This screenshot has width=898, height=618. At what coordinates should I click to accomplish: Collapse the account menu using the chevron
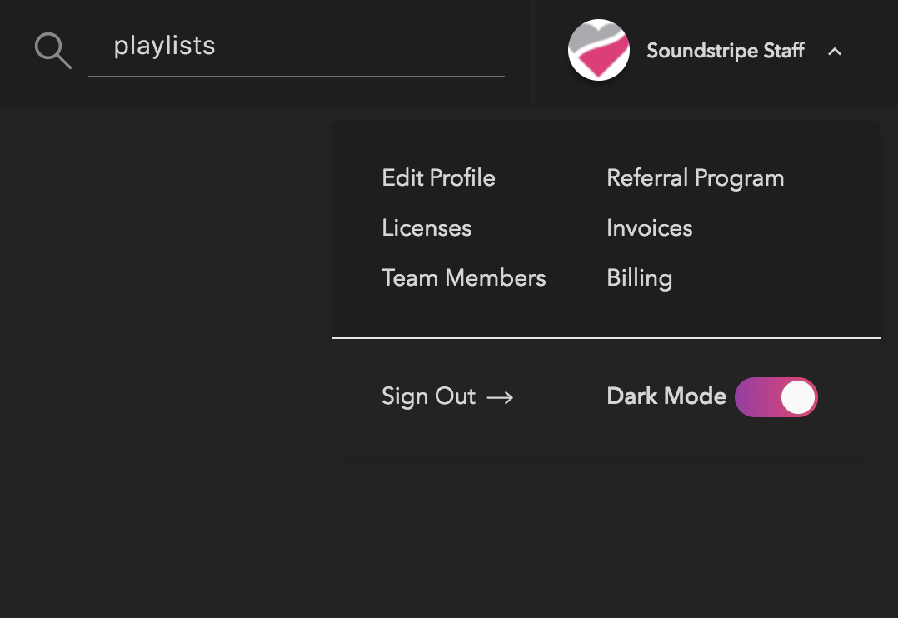coord(835,52)
